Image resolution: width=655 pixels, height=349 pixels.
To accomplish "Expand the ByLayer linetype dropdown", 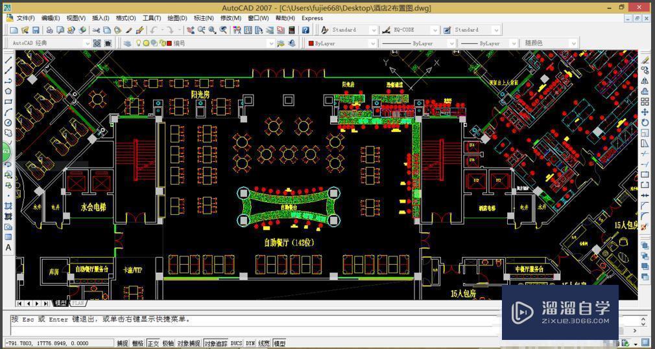I will tap(451, 43).
